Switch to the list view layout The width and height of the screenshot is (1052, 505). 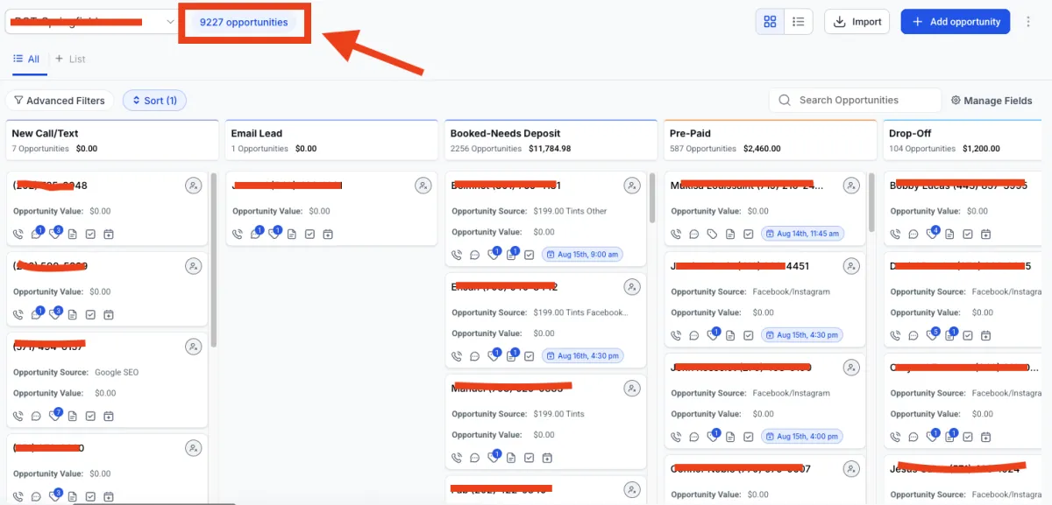pos(799,22)
